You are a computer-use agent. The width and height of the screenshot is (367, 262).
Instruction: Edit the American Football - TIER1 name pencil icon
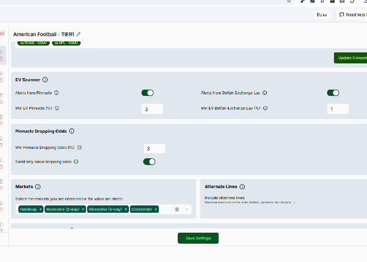click(x=79, y=34)
